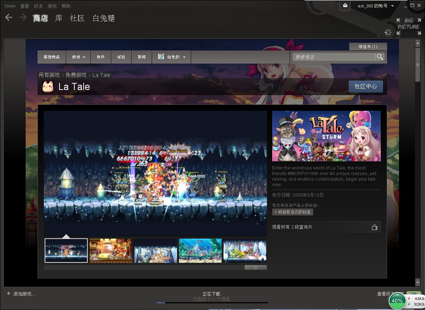Open the 帮助 menu
Image resolution: width=425 pixels, height=310 pixels.
(x=66, y=6)
